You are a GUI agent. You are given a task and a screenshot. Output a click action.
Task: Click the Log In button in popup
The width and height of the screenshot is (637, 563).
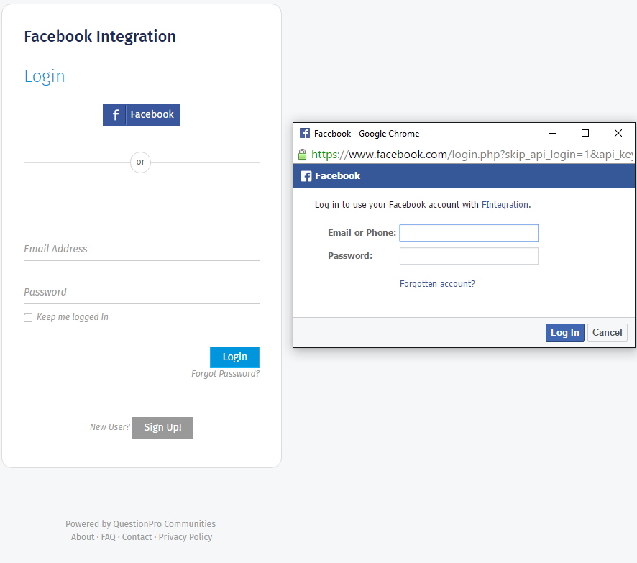[x=564, y=333]
